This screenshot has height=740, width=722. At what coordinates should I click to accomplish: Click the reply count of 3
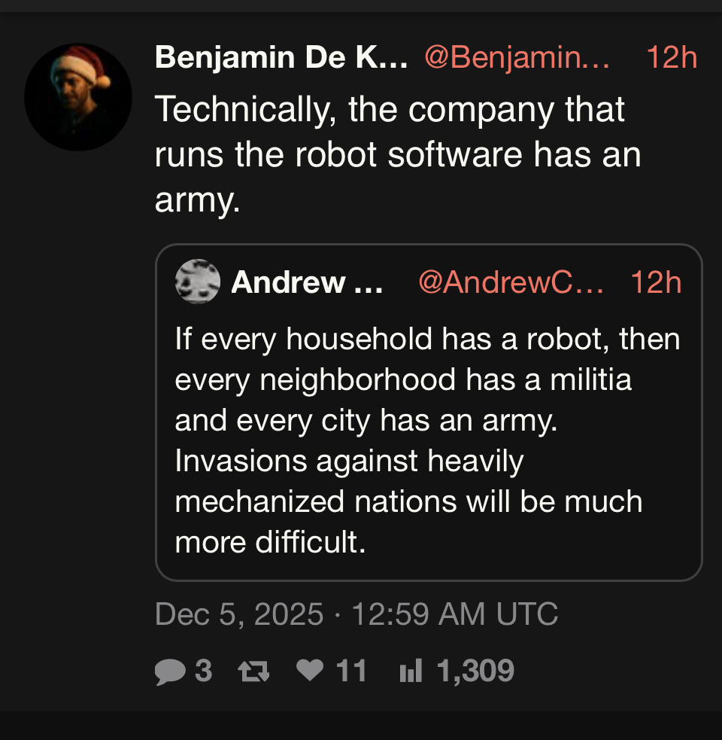(203, 671)
